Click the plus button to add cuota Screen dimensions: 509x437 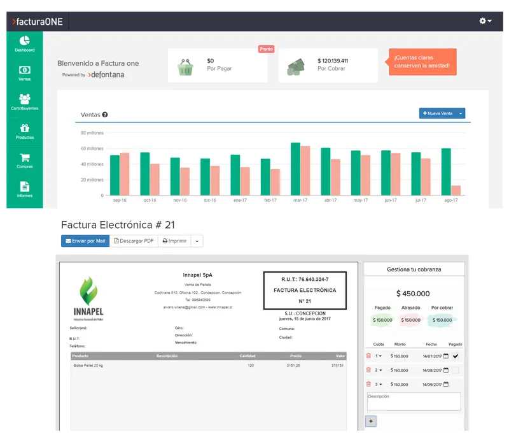coord(371,422)
